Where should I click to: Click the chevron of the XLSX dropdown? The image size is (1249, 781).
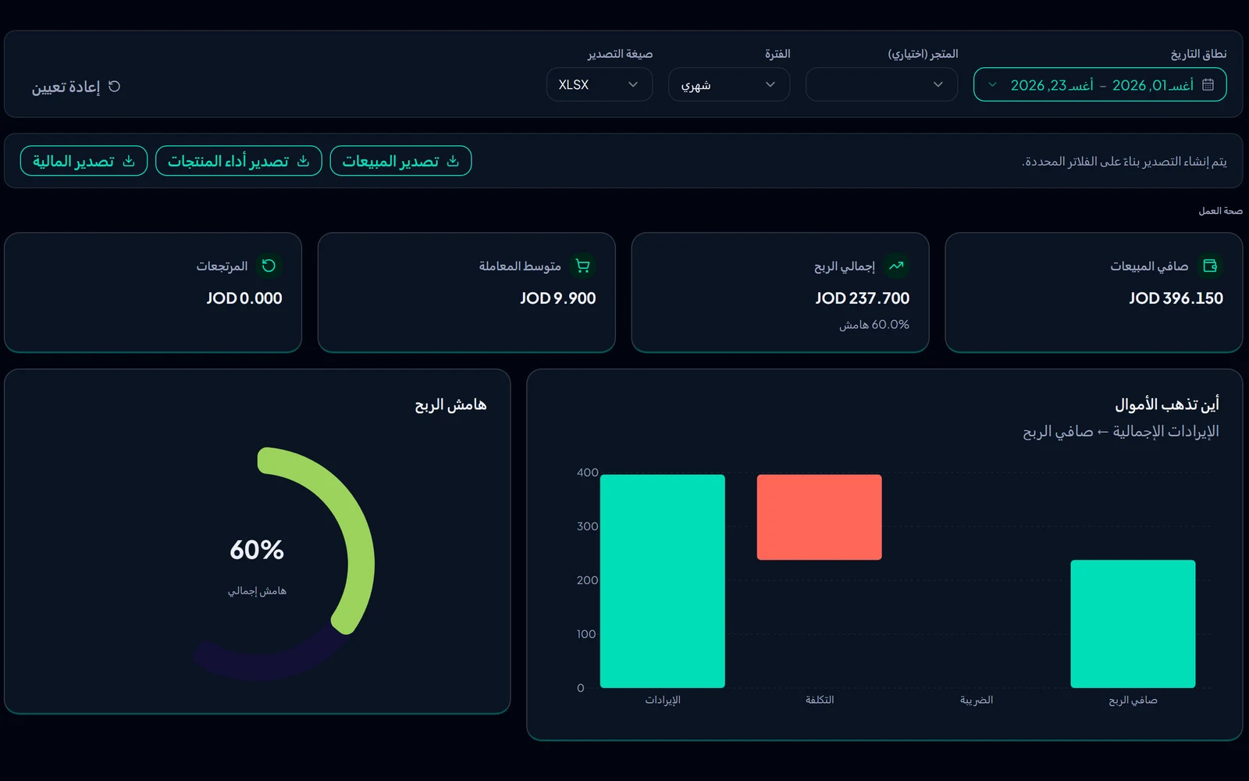tap(633, 84)
